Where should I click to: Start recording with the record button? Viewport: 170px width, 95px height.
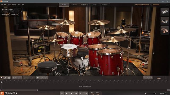[76, 93]
